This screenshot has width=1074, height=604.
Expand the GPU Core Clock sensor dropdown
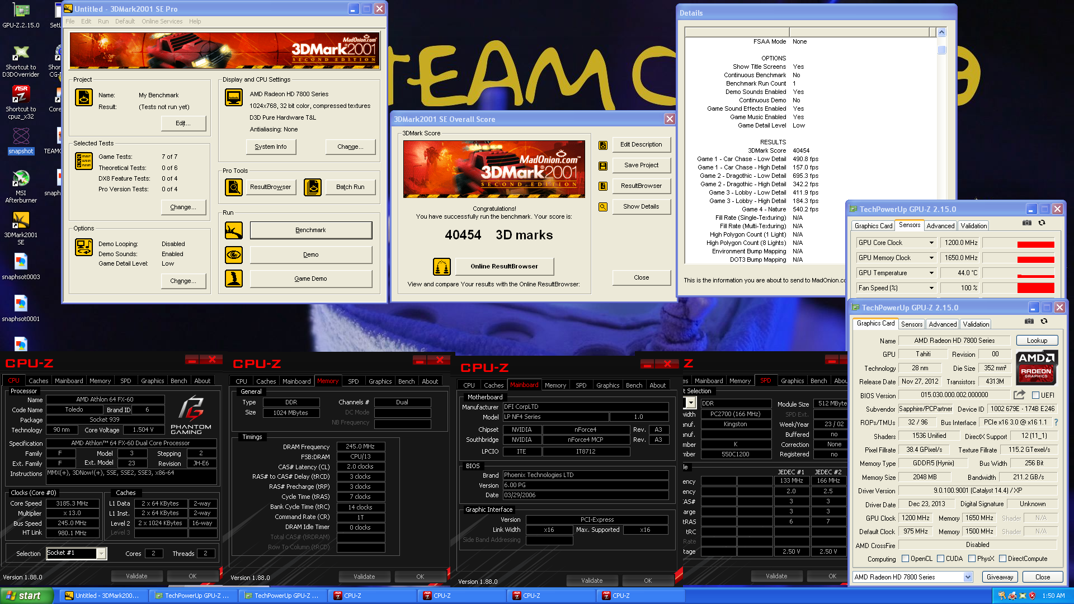931,243
